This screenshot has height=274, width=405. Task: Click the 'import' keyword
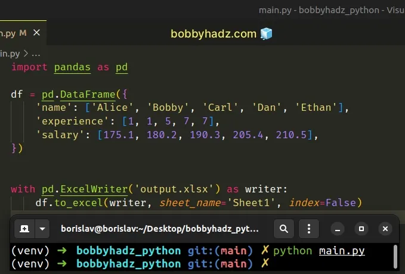point(29,67)
